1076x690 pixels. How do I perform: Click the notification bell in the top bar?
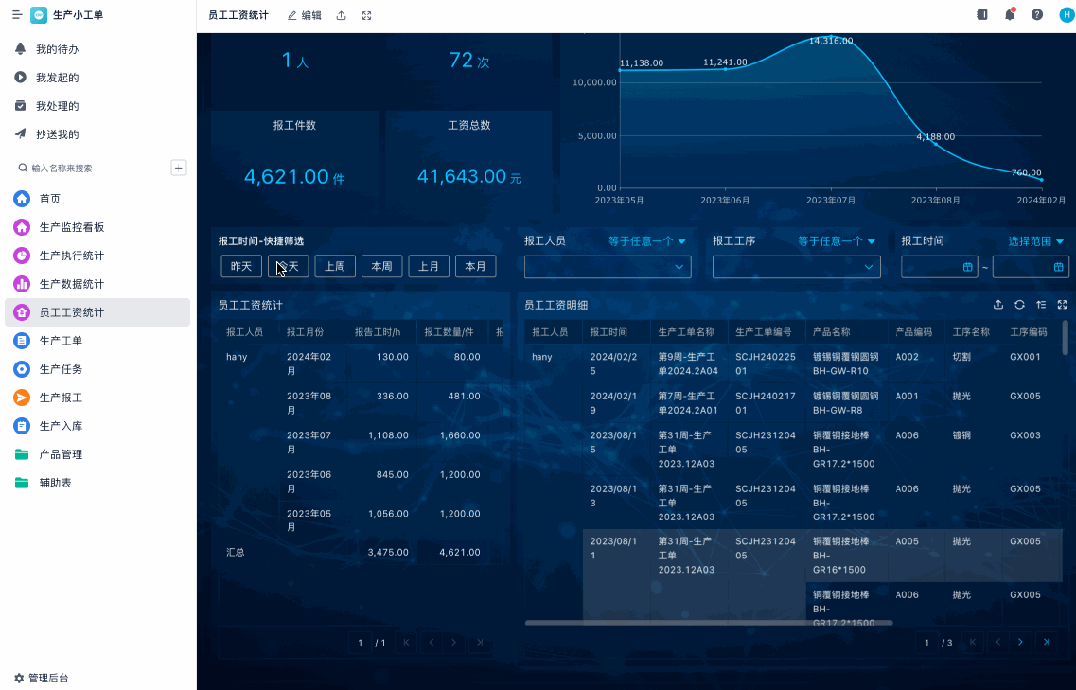1010,15
